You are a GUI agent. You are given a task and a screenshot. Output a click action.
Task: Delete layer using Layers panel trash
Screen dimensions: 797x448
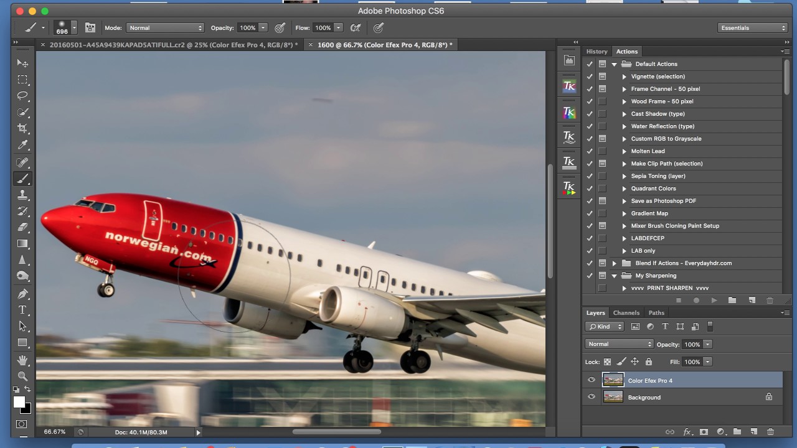(x=770, y=431)
